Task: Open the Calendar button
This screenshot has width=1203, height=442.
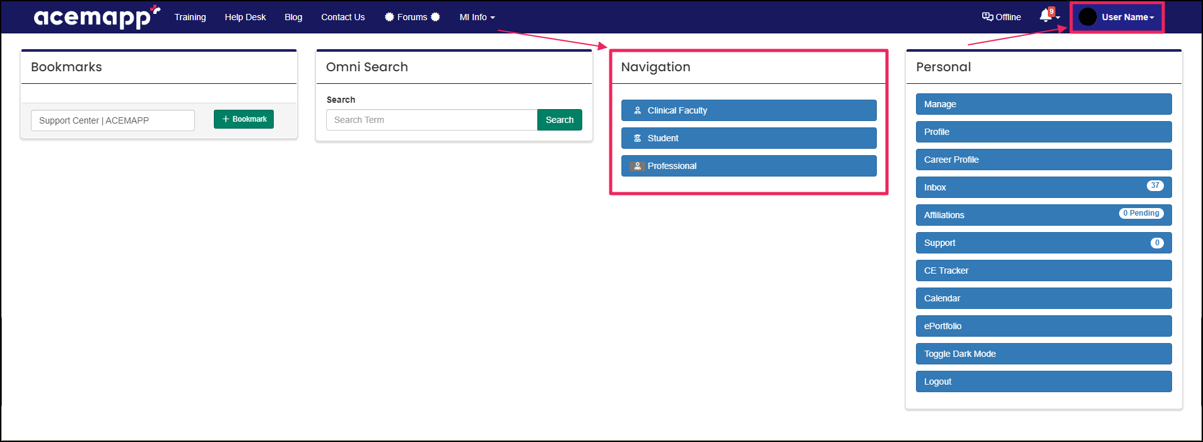Action: point(1044,298)
